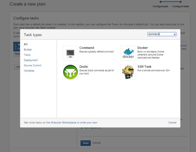The height and width of the screenshot is (152, 196).
Task: Click 'Run a remote command over SSH' description
Action: pos(154,71)
